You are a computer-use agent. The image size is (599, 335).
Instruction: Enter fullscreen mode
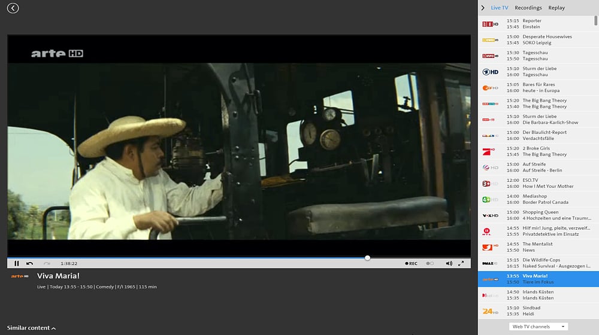(461, 263)
